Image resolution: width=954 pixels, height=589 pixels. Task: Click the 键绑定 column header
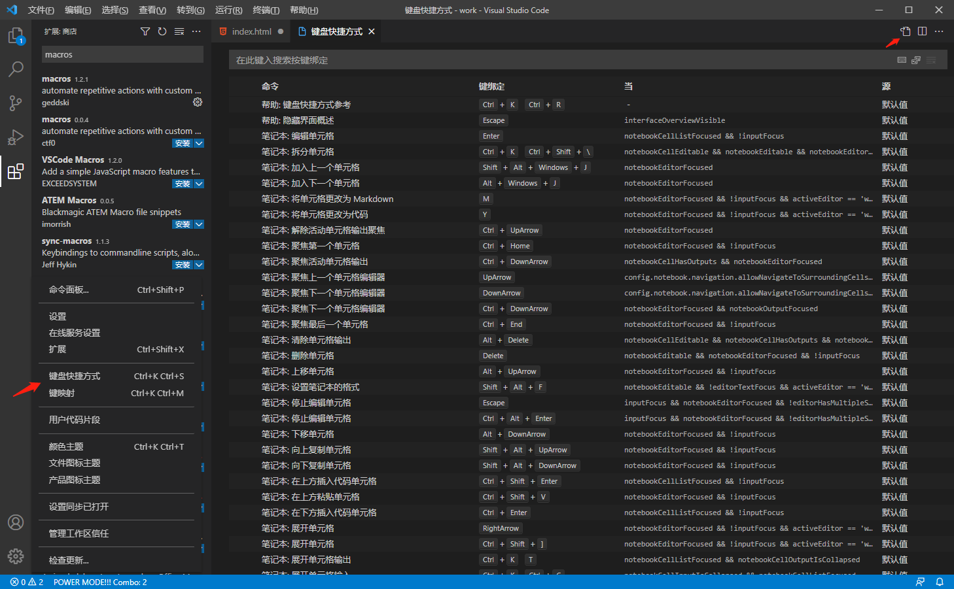click(491, 86)
